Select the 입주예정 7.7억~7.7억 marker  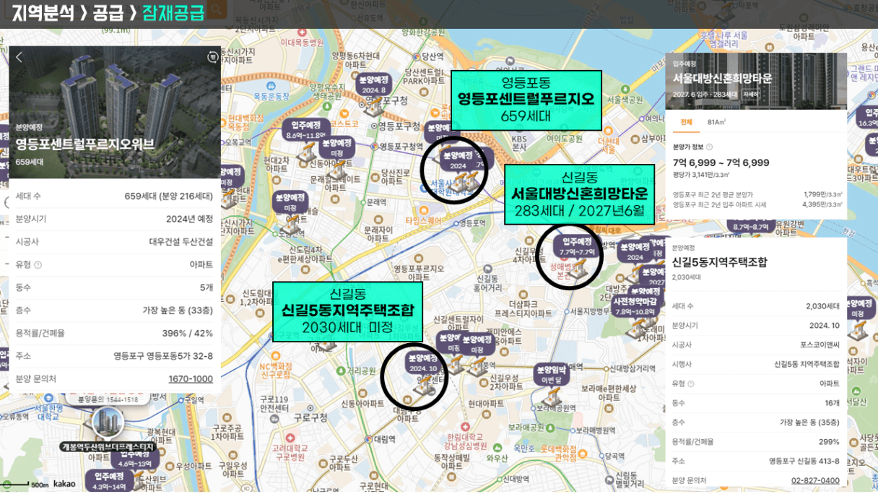coord(576,247)
